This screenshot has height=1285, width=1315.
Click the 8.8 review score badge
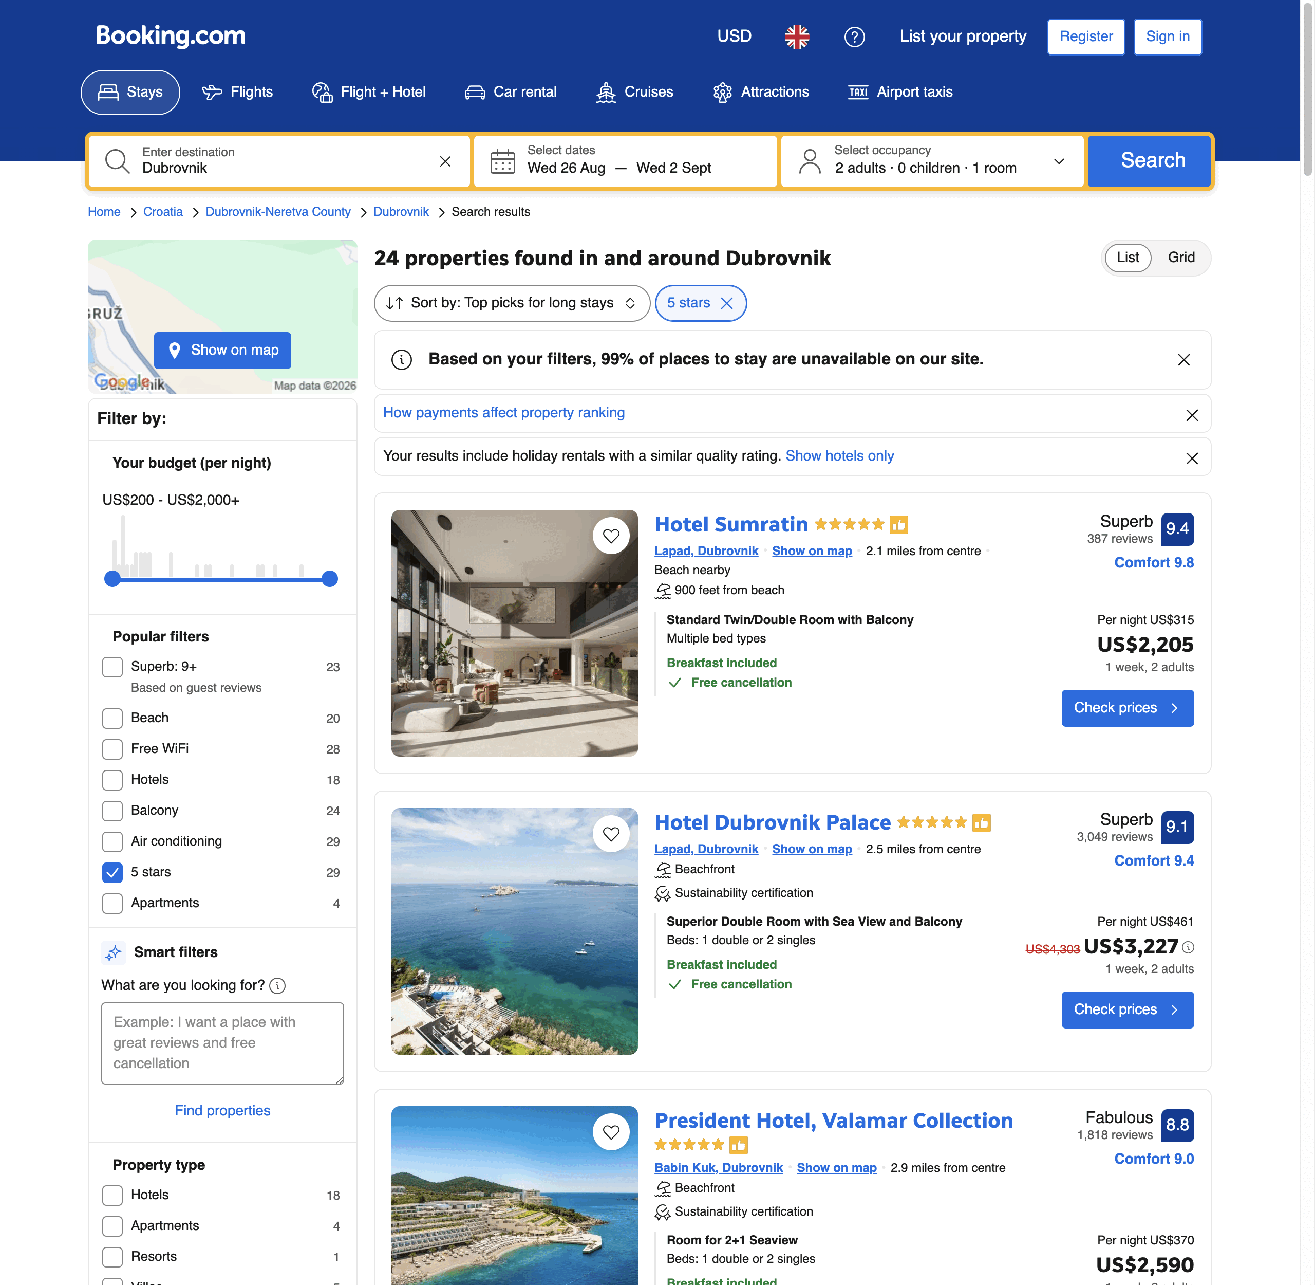pyautogui.click(x=1177, y=1125)
